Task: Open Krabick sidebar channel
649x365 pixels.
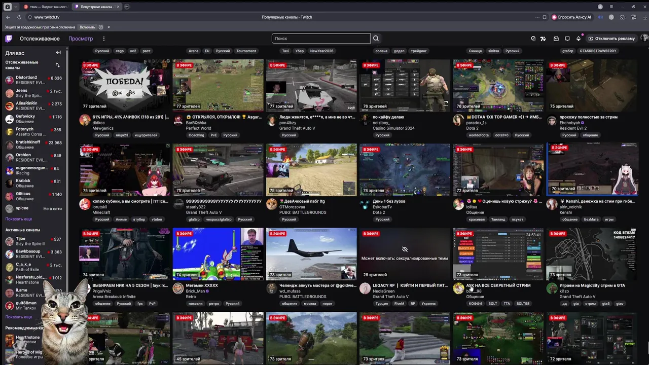Action: tap(34, 183)
